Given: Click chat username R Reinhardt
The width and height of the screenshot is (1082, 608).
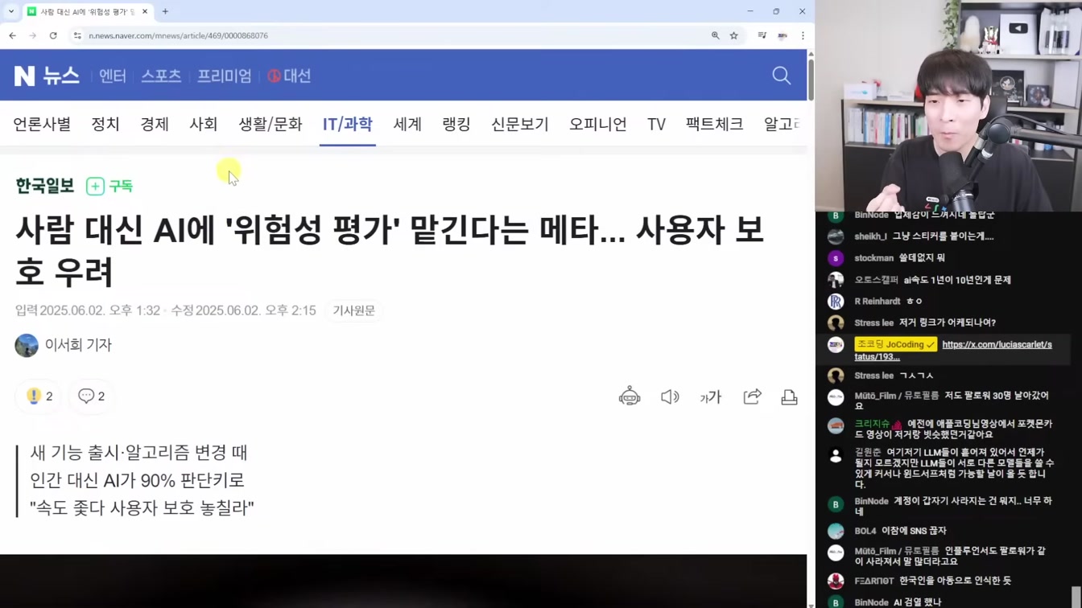Looking at the screenshot, I should (878, 301).
